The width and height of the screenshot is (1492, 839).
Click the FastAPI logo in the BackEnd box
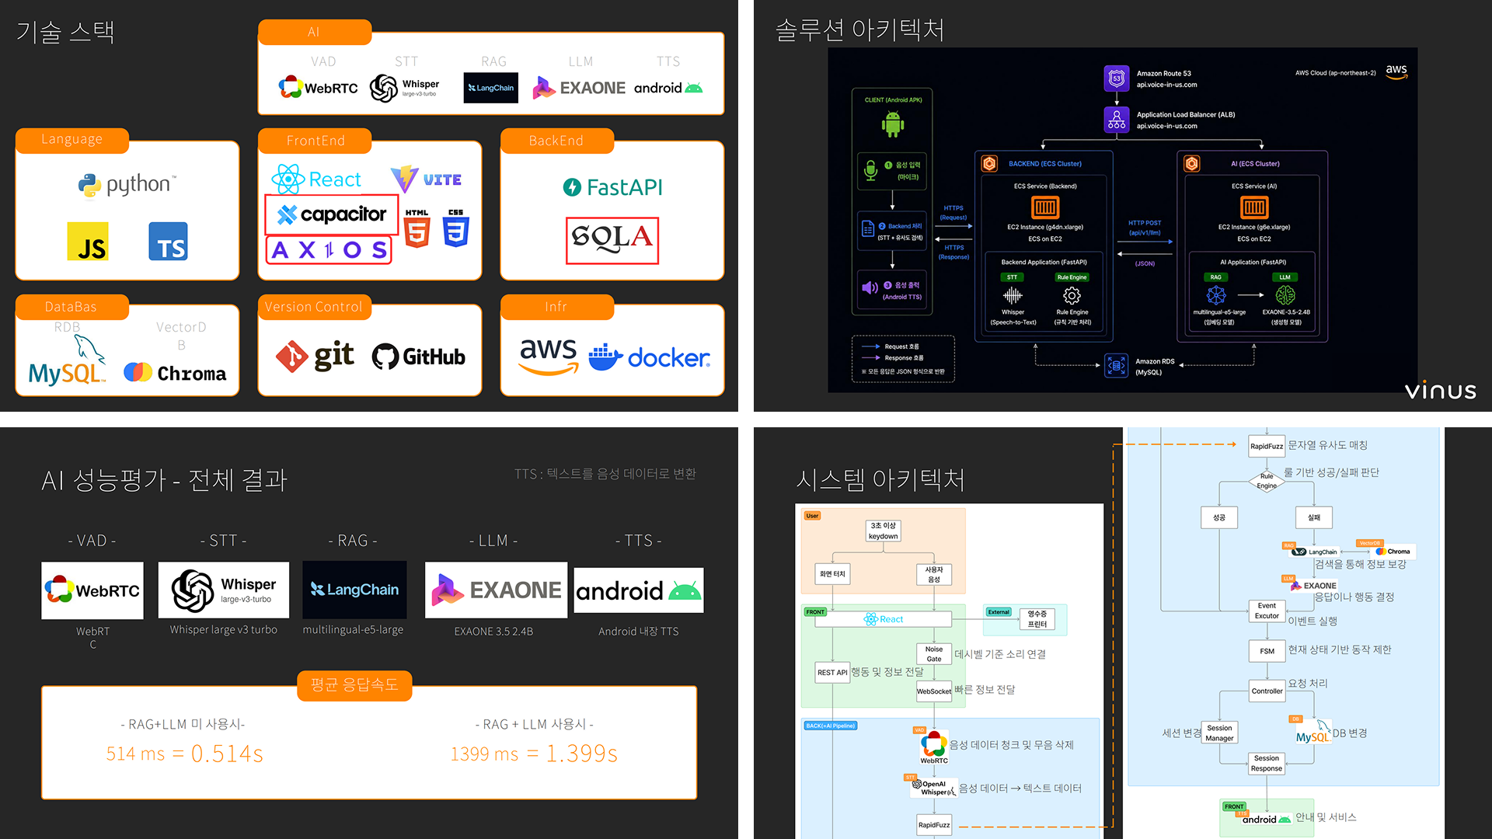coord(612,187)
